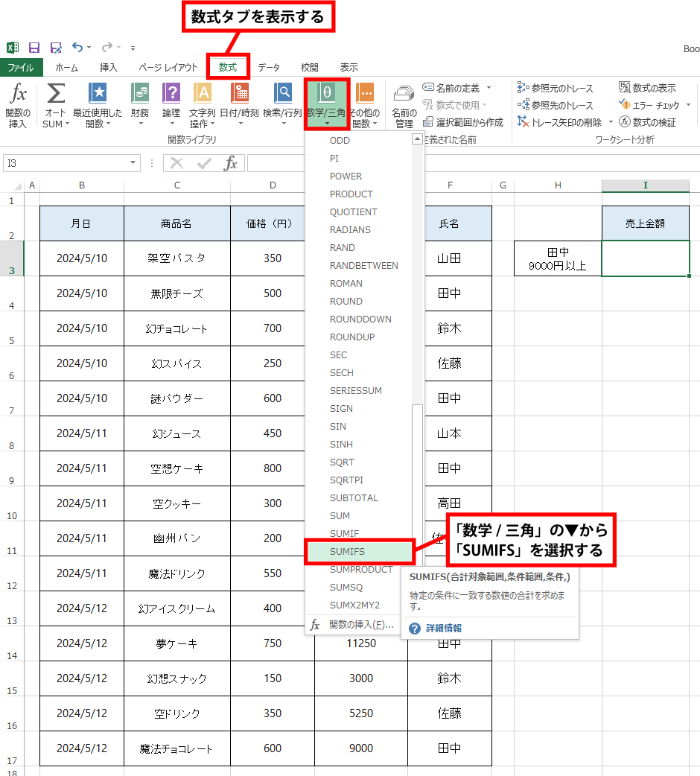
Task: Expand 名前の定義 dropdown arrow
Action: [x=489, y=88]
